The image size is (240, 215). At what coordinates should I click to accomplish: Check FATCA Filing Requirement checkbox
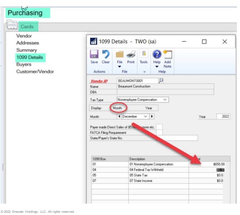click(159, 133)
